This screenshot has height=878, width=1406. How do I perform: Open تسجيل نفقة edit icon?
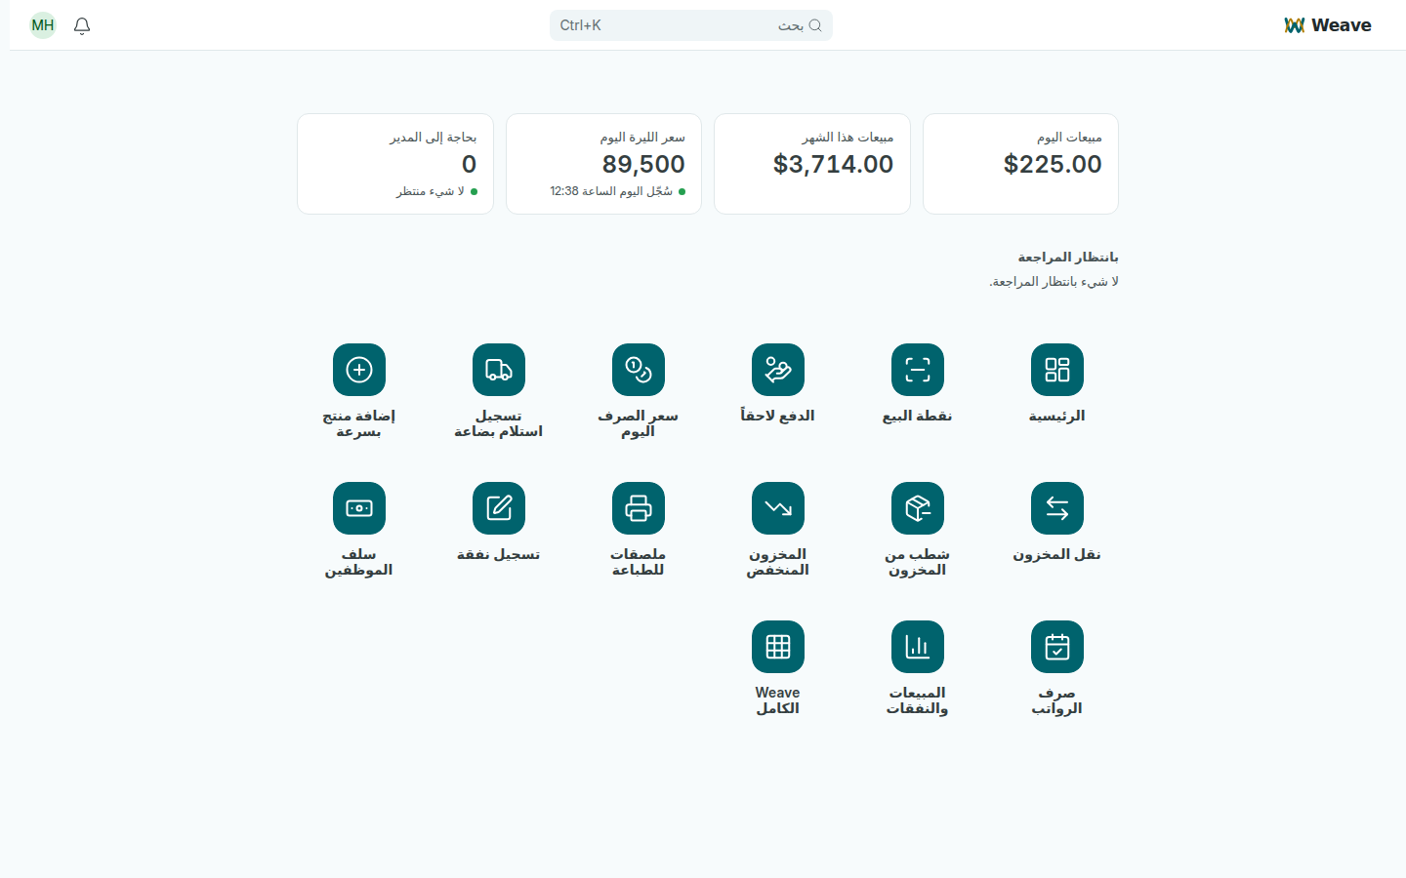point(499,508)
